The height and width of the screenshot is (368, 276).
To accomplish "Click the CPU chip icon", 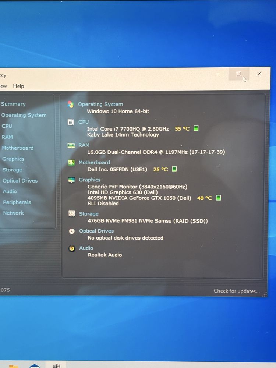I will [71, 122].
